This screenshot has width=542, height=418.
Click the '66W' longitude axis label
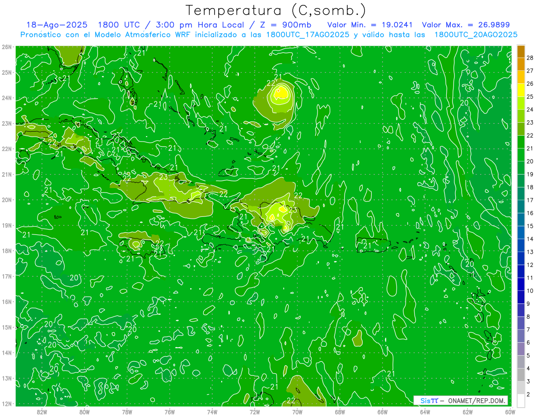382,411
